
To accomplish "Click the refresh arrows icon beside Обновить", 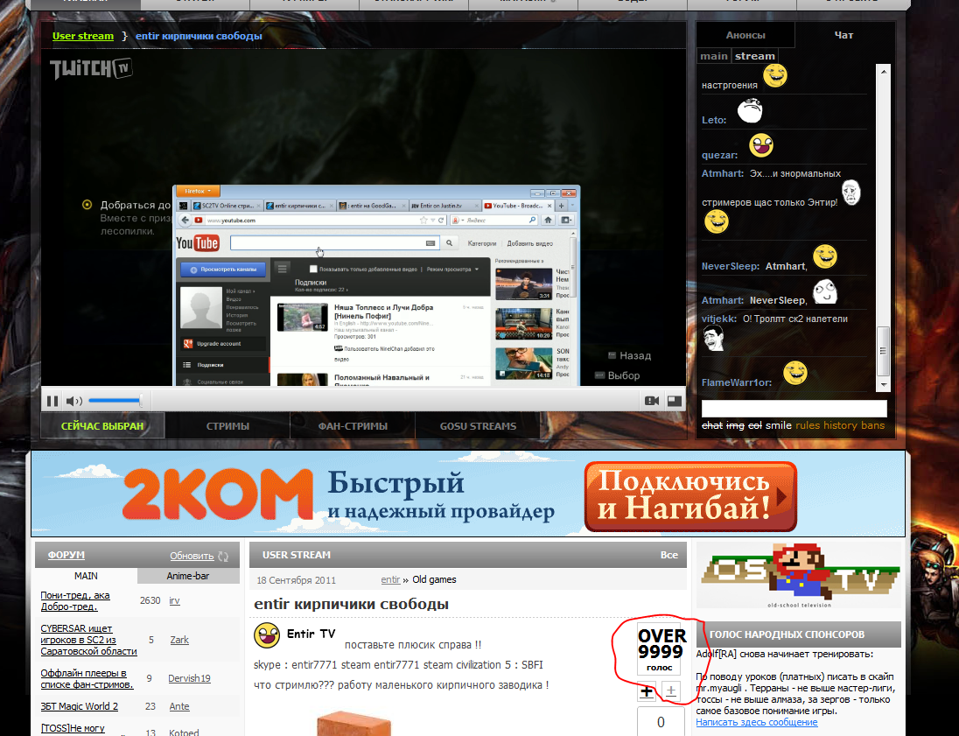I will coord(223,556).
